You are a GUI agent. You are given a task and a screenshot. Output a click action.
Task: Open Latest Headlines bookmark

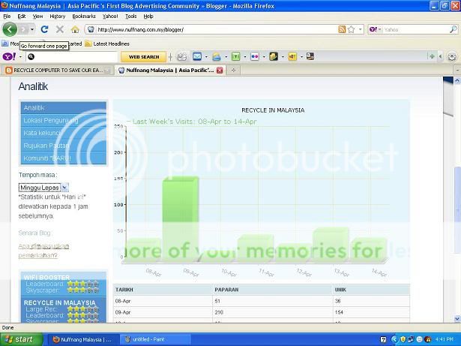tap(107, 44)
